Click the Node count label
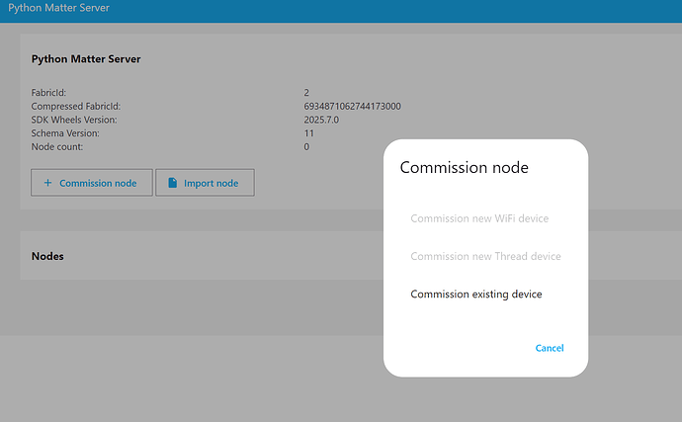 tap(57, 146)
